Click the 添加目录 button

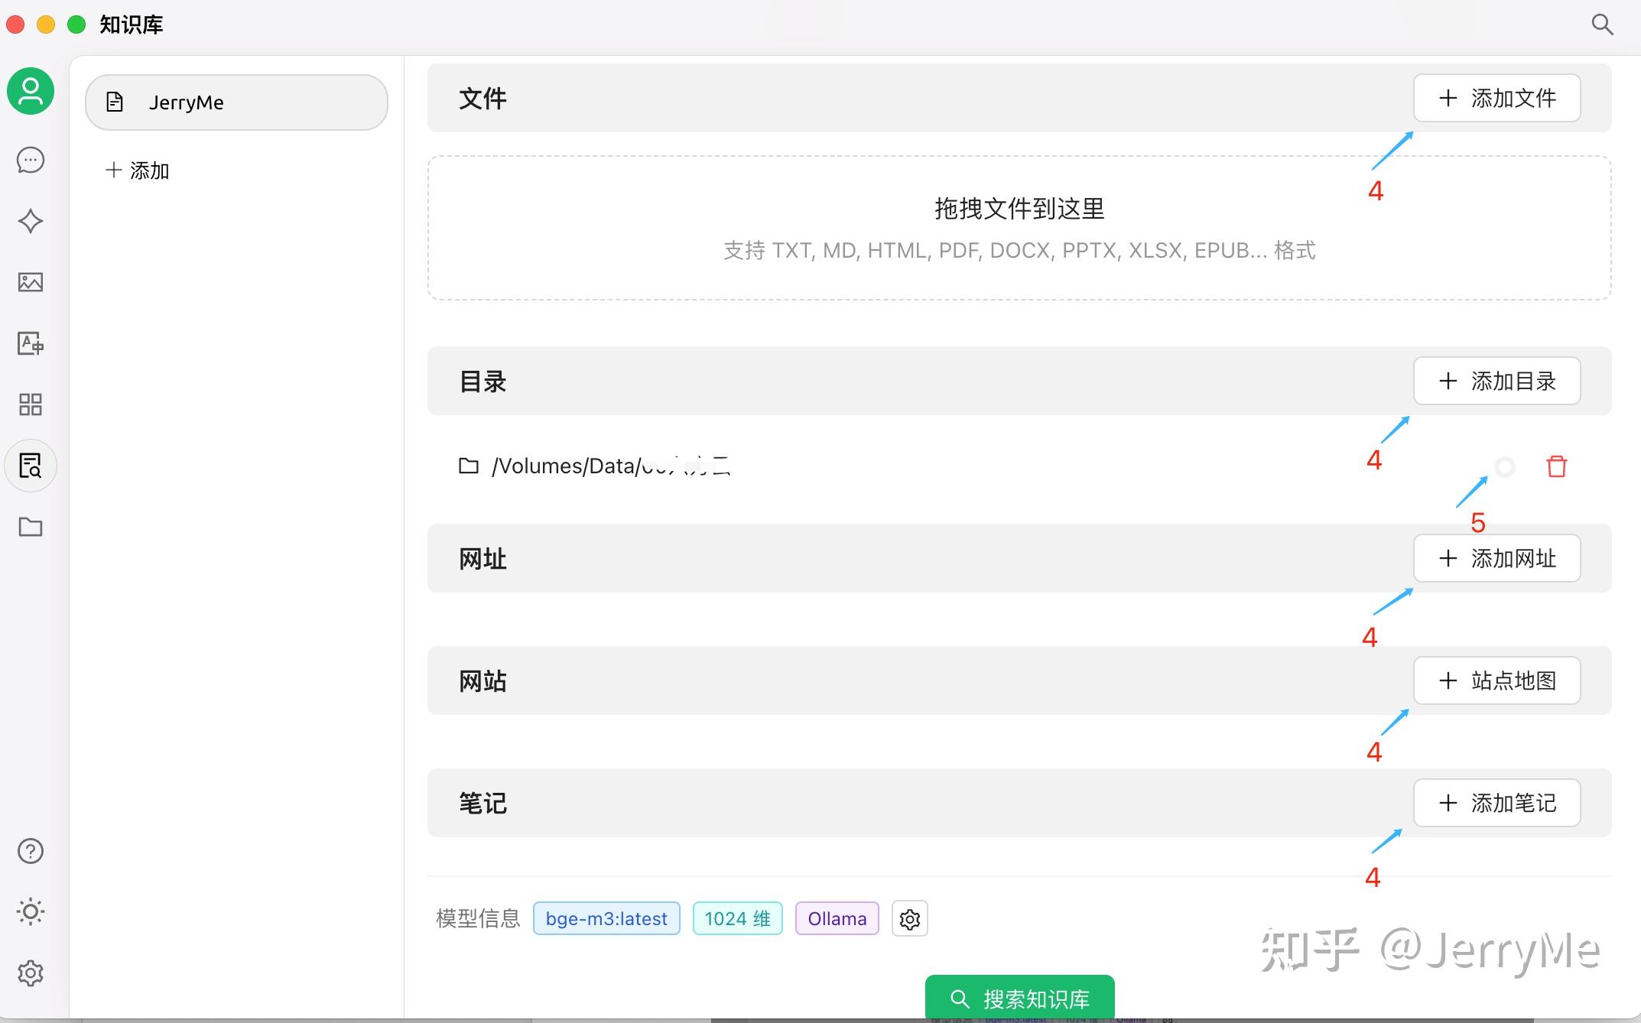[x=1496, y=381]
